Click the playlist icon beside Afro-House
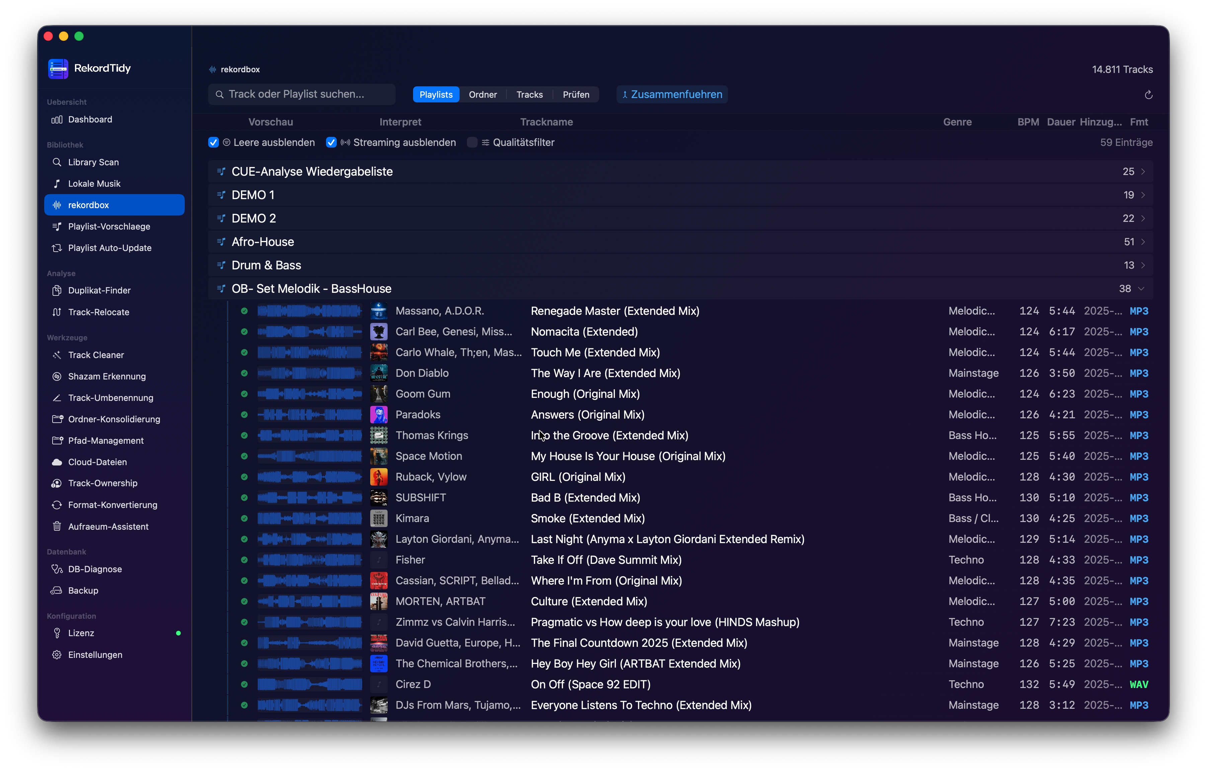This screenshot has width=1207, height=771. pyautogui.click(x=221, y=242)
